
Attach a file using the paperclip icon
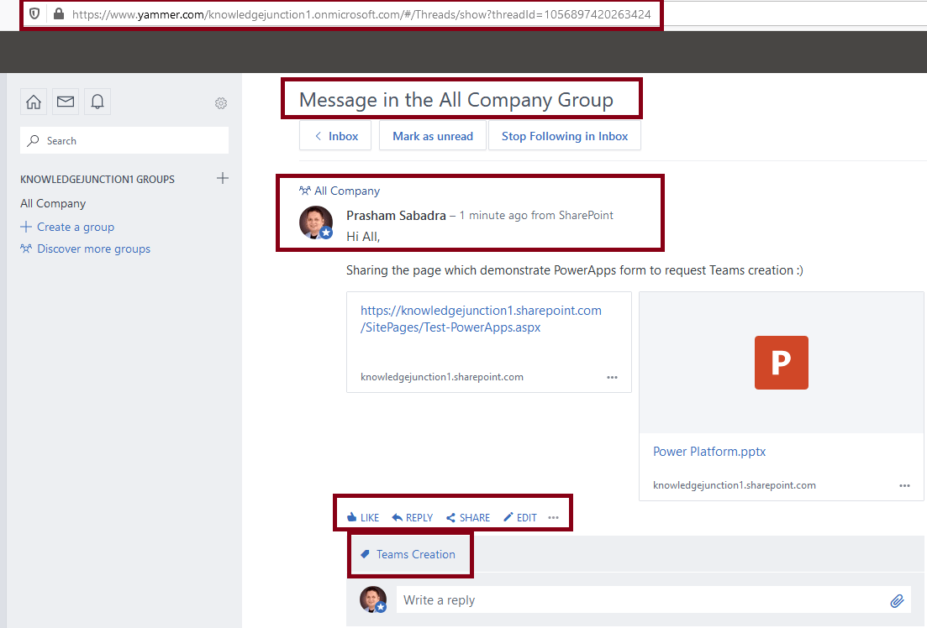896,599
